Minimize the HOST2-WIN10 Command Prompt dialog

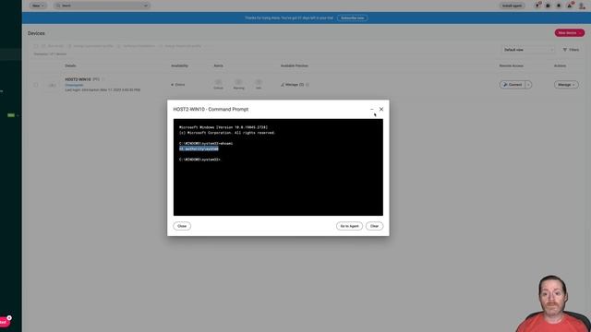(371, 109)
